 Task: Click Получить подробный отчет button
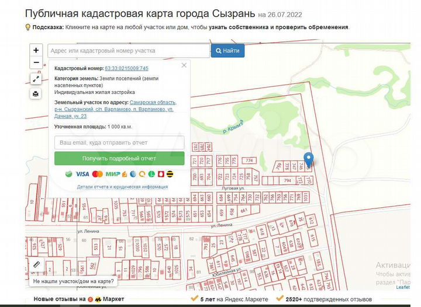click(119, 158)
